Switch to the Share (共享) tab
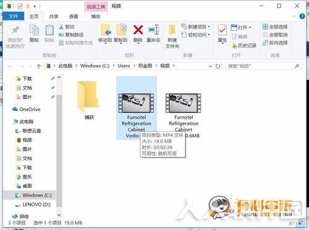This screenshot has height=230, width=309. point(54,16)
